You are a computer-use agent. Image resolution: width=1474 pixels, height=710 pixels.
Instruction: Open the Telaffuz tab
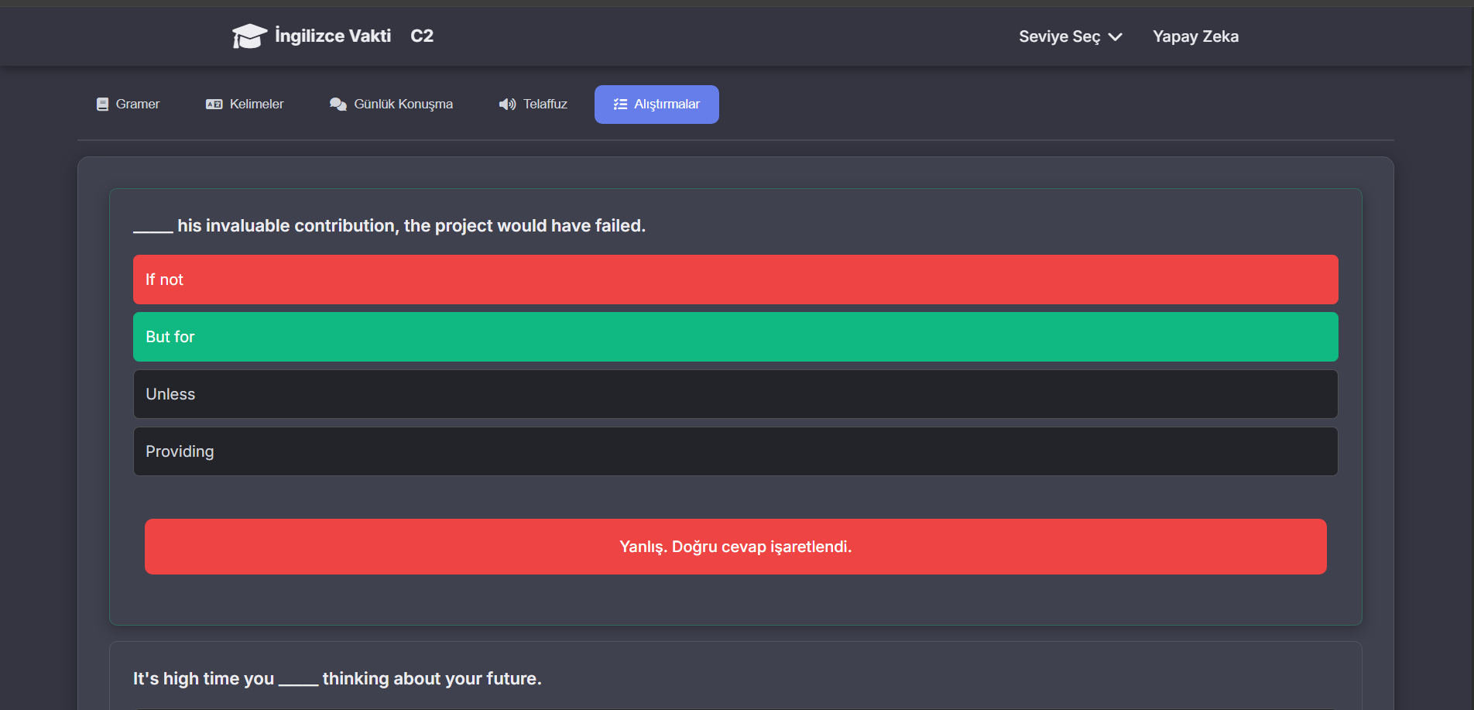click(534, 105)
